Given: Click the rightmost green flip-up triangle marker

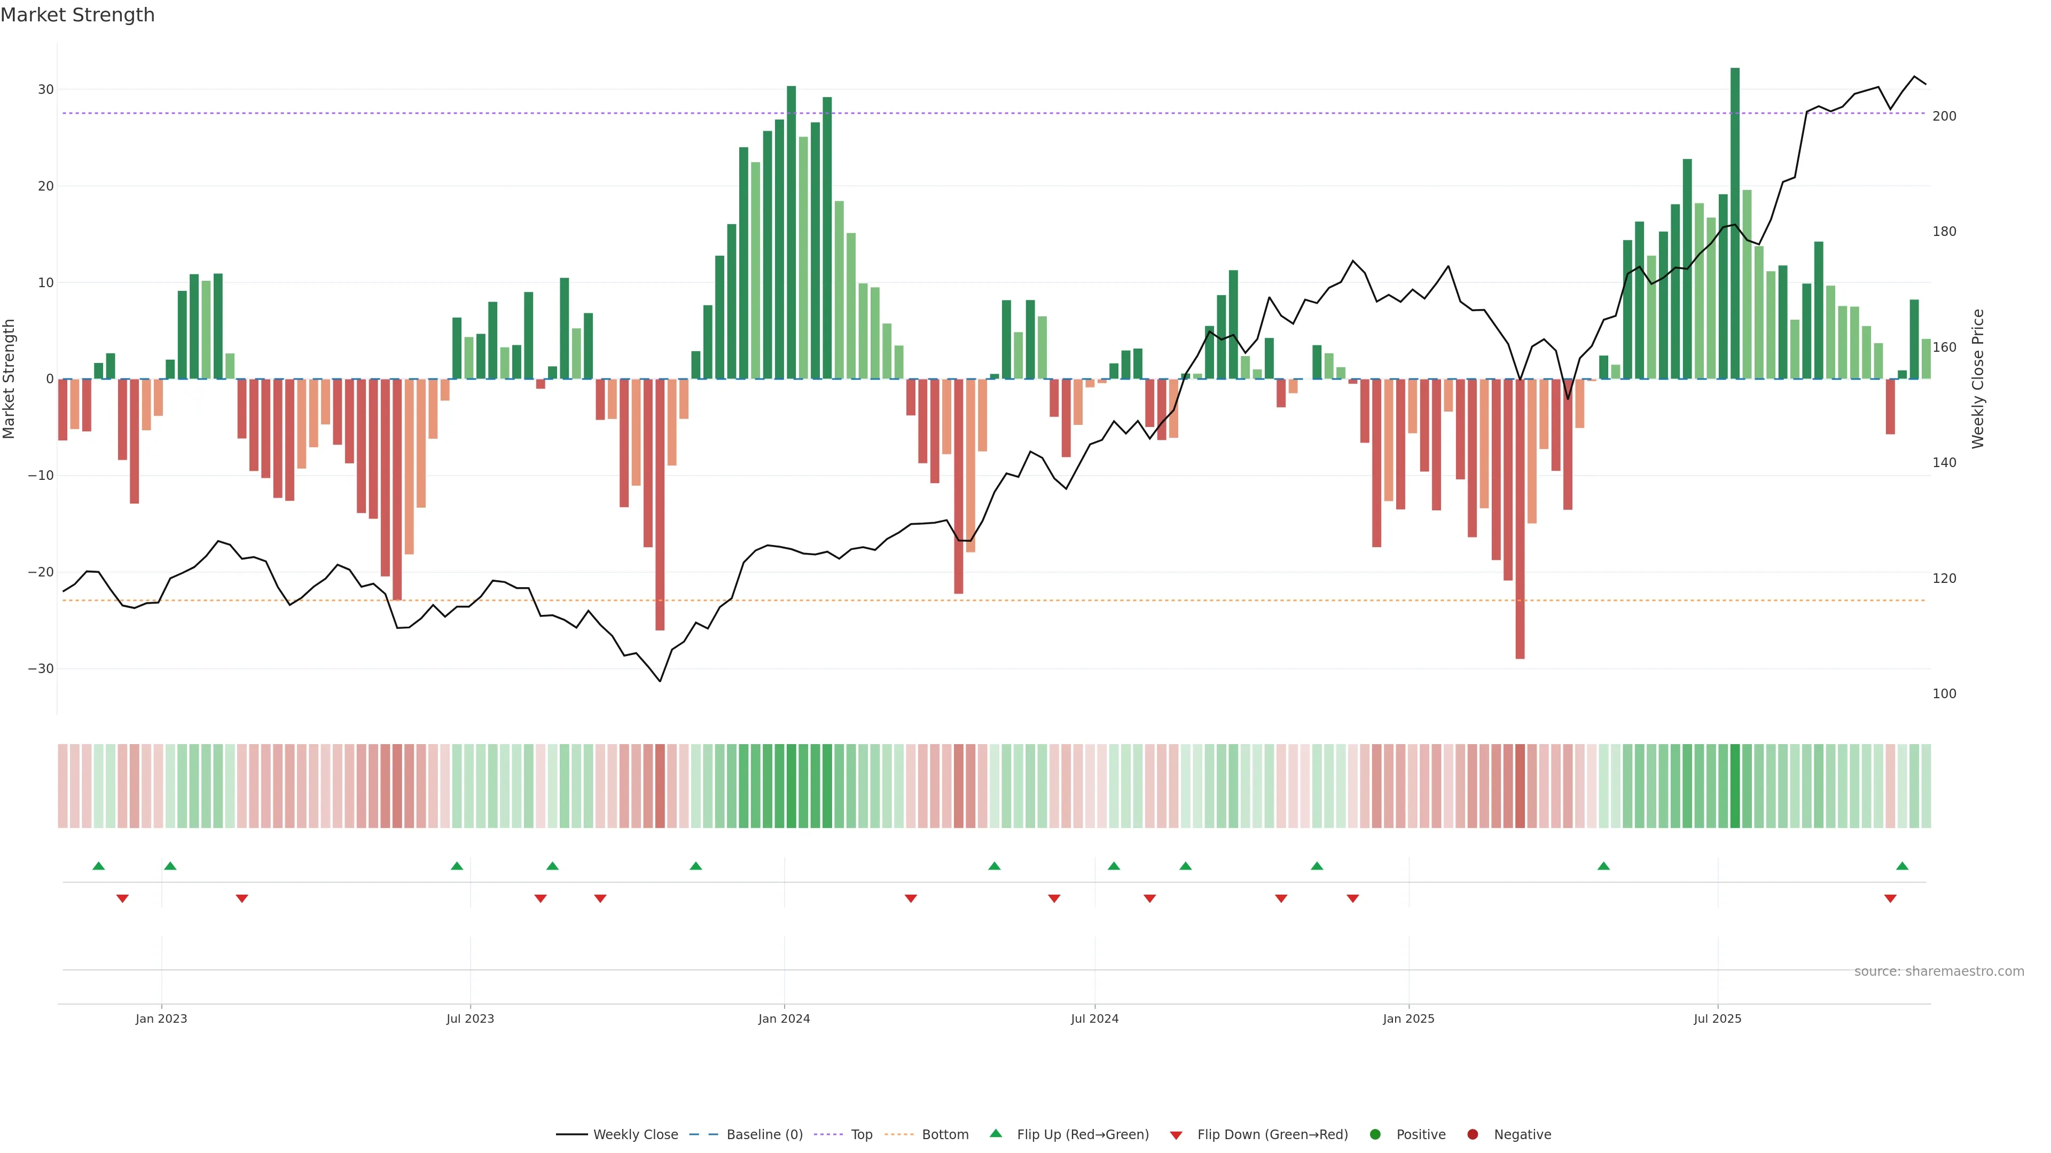Looking at the screenshot, I should pos(1902,866).
